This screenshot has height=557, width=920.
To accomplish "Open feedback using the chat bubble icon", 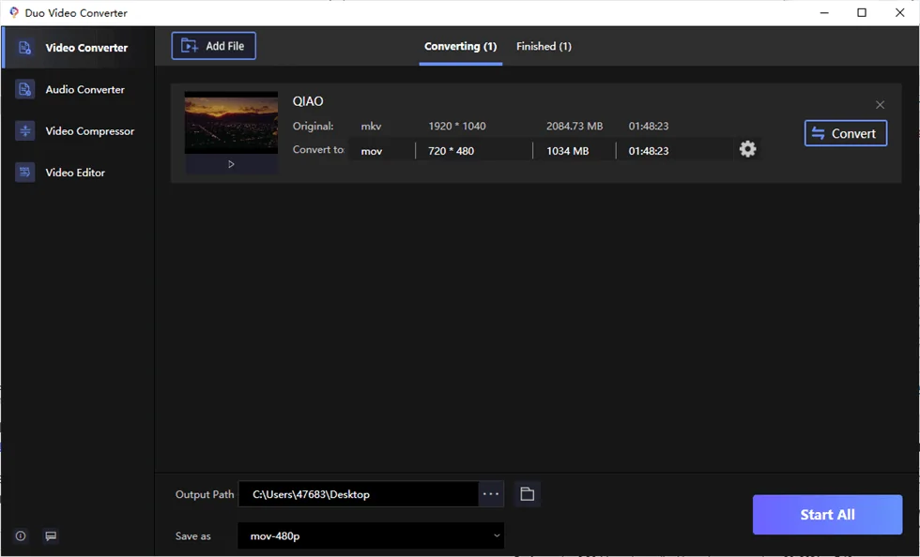I will (x=48, y=535).
